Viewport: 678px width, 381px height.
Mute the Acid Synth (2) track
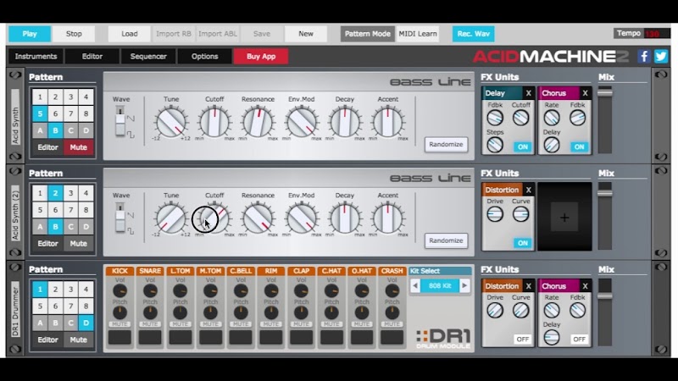coord(78,244)
